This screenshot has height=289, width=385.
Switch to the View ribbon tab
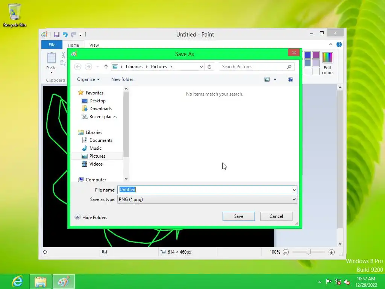[94, 45]
